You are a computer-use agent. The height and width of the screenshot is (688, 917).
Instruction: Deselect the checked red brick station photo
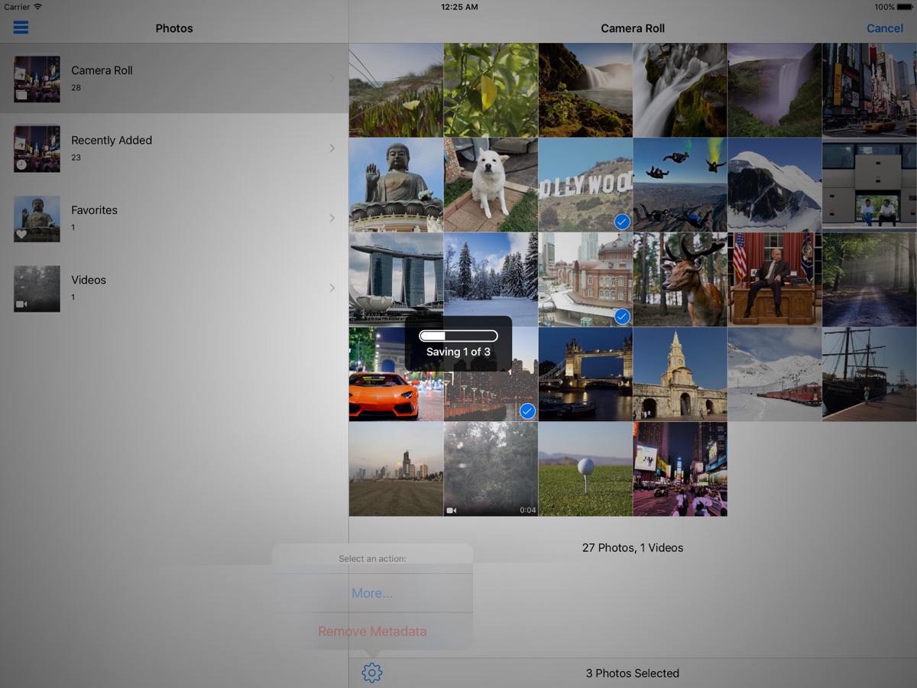[x=585, y=280]
